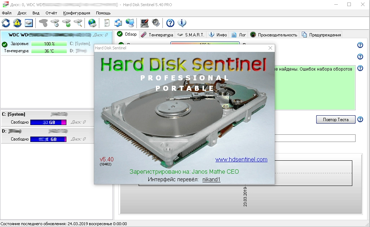Viewport: 370px width, 227px height.
Task: Click the 23.03.2019 date on the chart
Action: [245, 197]
